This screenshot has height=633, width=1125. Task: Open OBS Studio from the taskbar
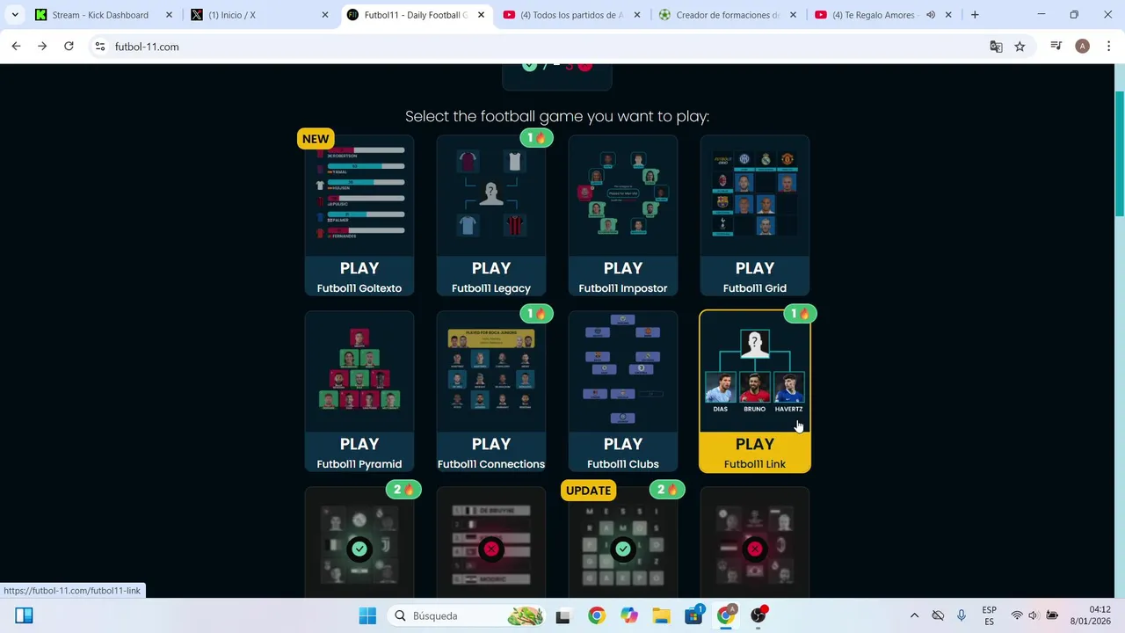tap(758, 615)
